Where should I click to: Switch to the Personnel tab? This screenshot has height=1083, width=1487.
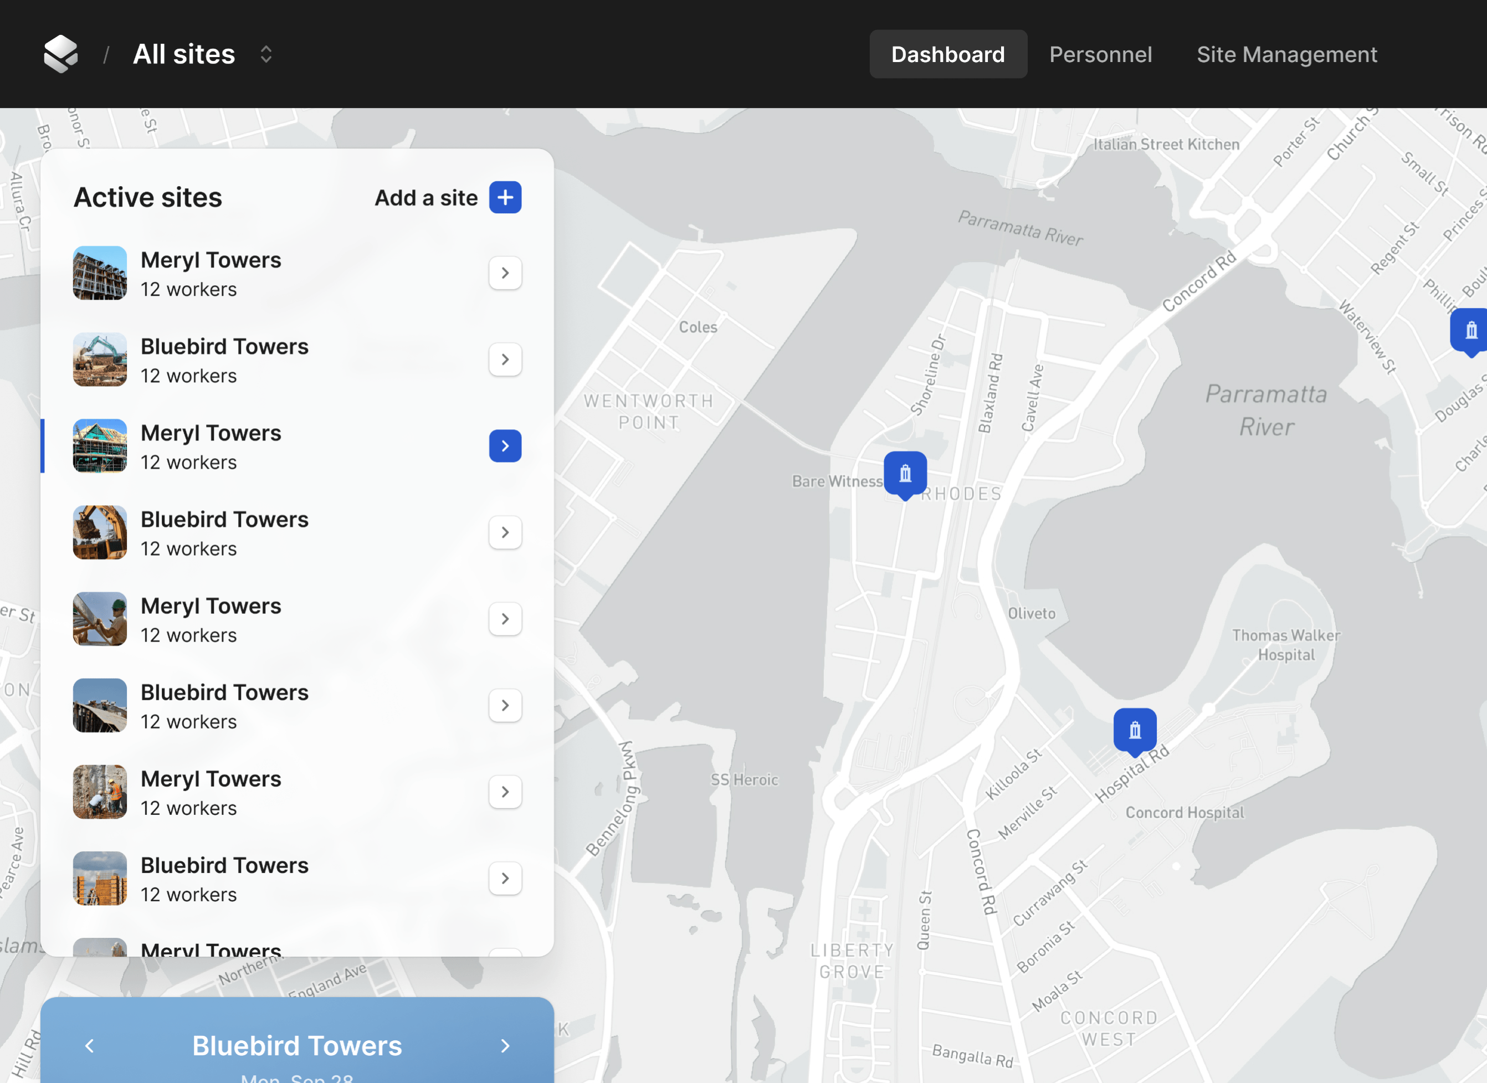tap(1101, 54)
